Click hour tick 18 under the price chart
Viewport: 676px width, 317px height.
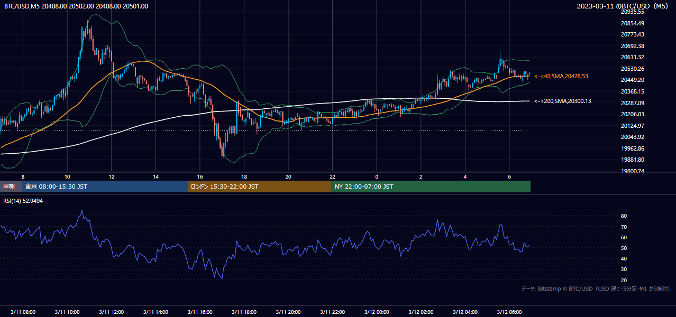[x=244, y=176]
